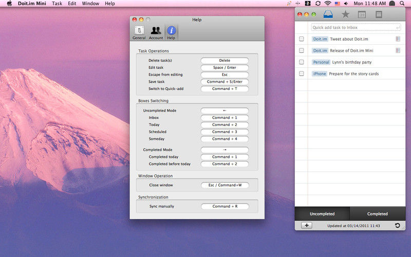Check off Release of Doit.im Mini task
411x257 pixels.
point(302,50)
